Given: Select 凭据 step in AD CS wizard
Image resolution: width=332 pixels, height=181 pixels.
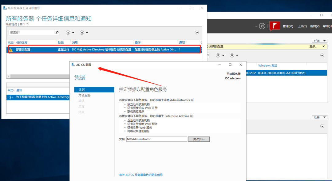Looking at the screenshot, I should point(94,89).
